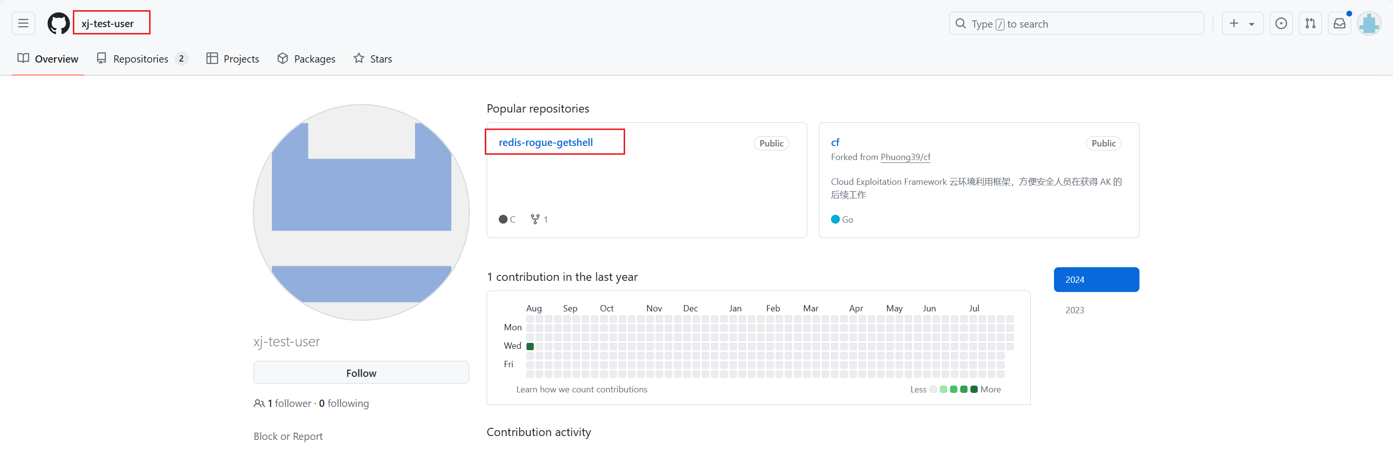Focus the Type to search field
Viewport: 1393px width, 453px height.
(x=1076, y=24)
